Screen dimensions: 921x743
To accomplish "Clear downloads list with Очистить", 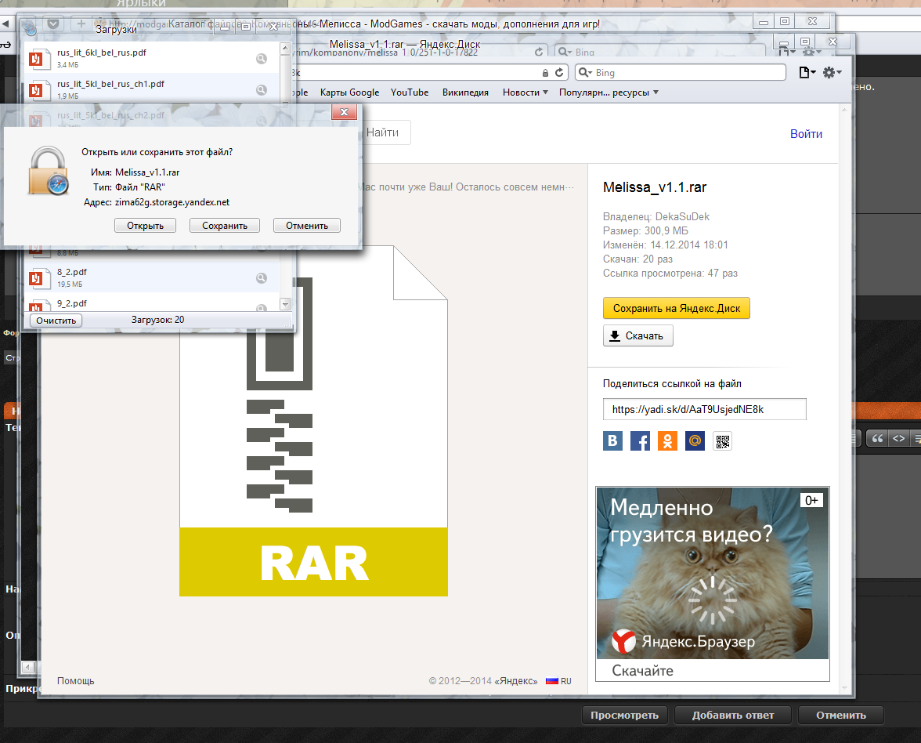I will tap(56, 321).
